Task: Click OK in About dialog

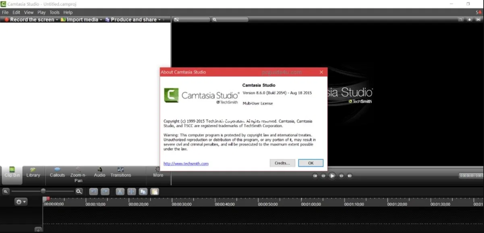Action: point(311,163)
